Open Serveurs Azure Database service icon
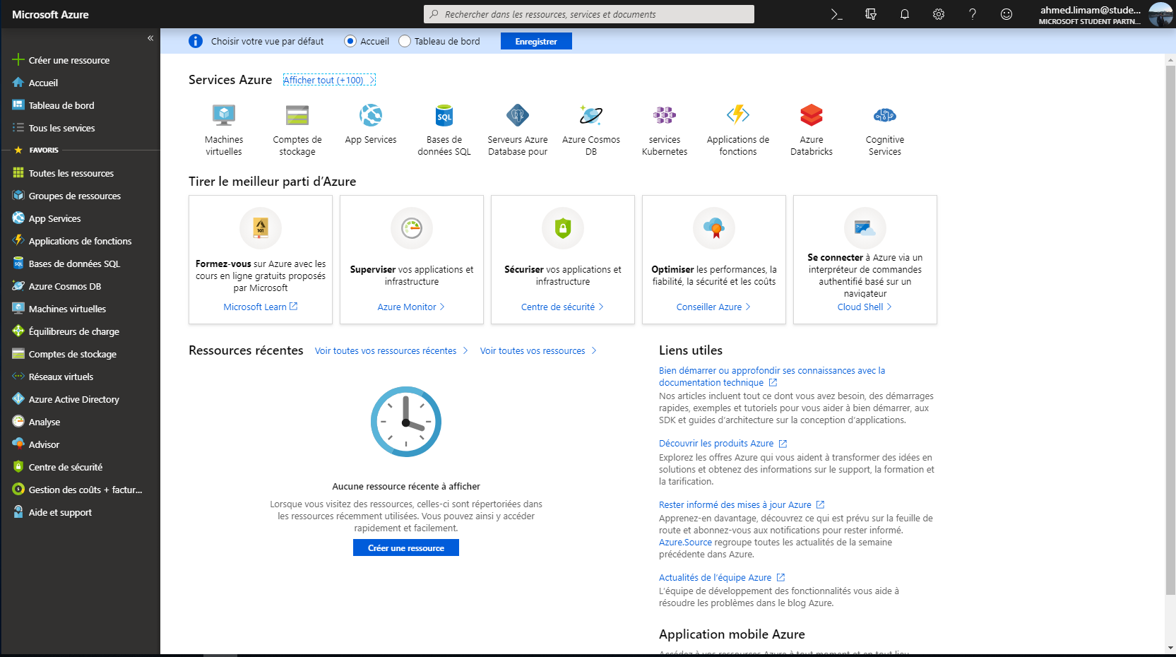This screenshot has height=657, width=1176. pos(518,115)
